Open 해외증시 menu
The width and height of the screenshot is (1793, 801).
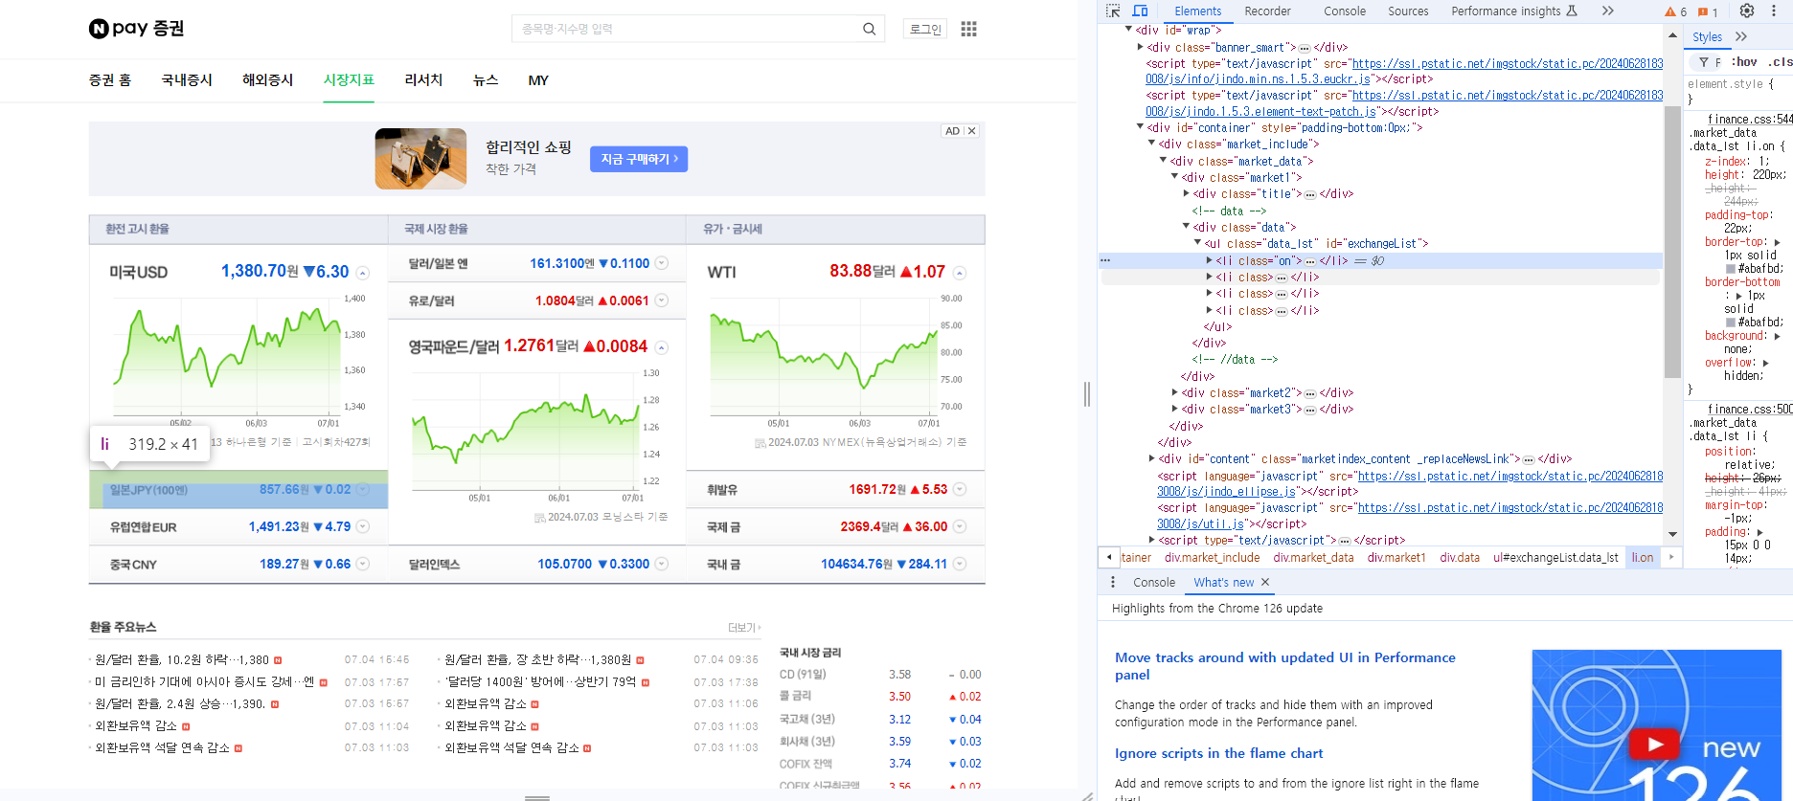coord(267,80)
